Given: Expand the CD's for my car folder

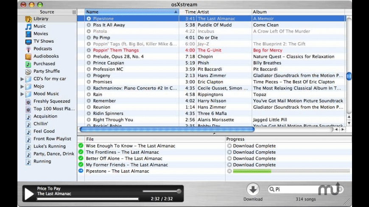Looking at the screenshot, I should tap(22, 79).
